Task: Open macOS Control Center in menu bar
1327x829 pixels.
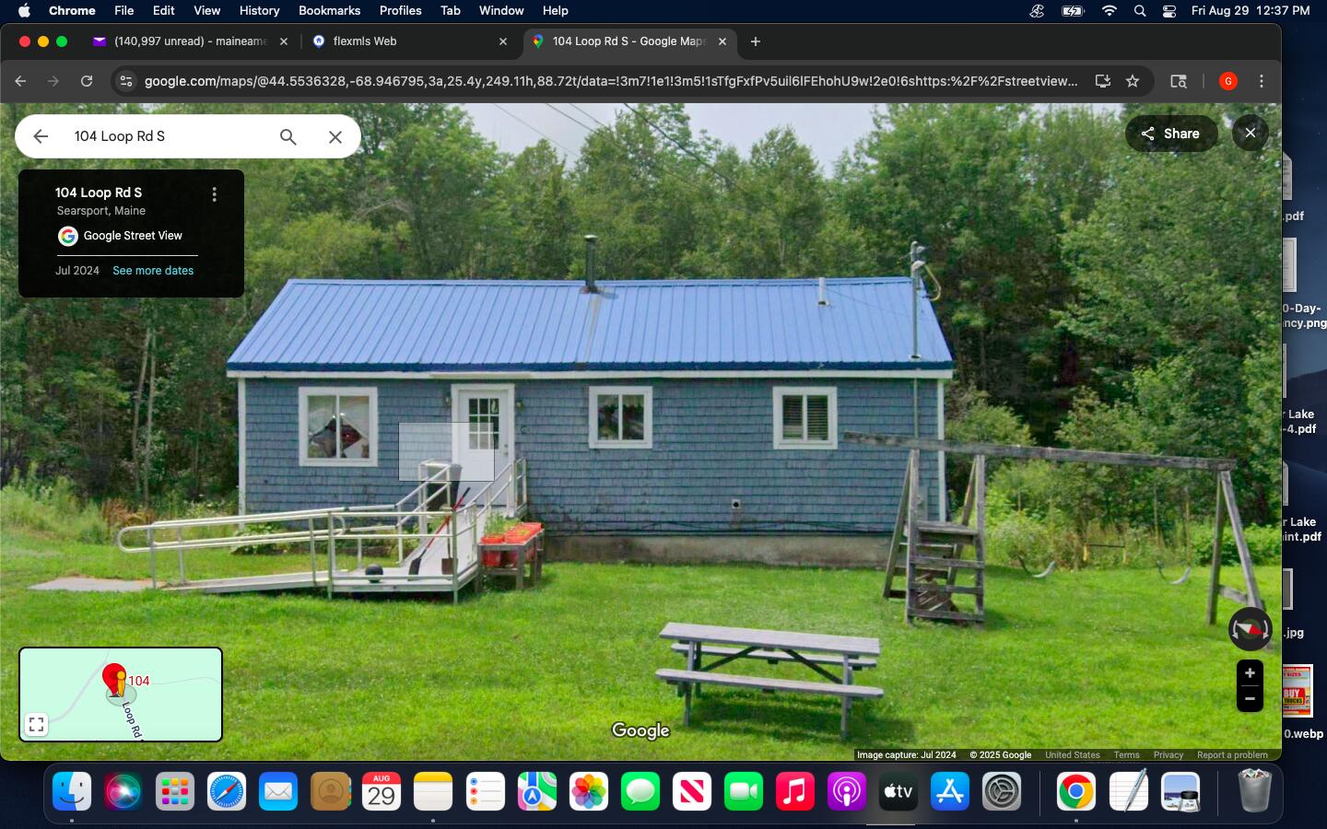Action: point(1168,10)
